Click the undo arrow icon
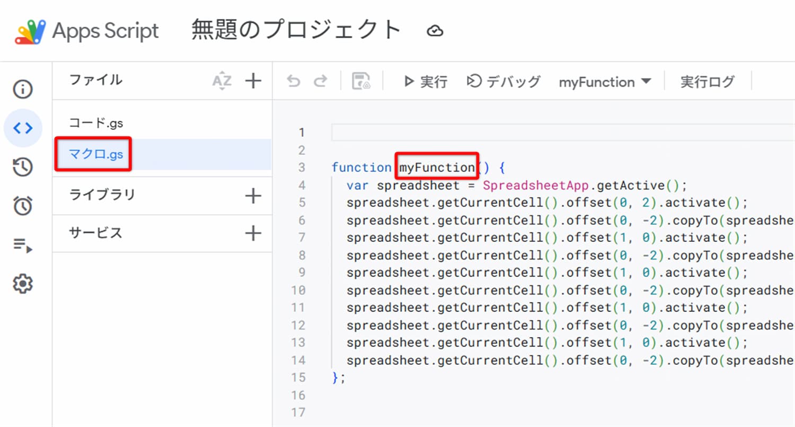The height and width of the screenshot is (427, 795). (293, 81)
